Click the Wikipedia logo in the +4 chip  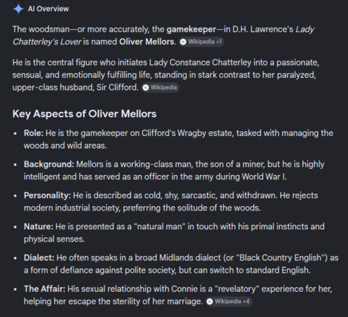click(x=209, y=302)
